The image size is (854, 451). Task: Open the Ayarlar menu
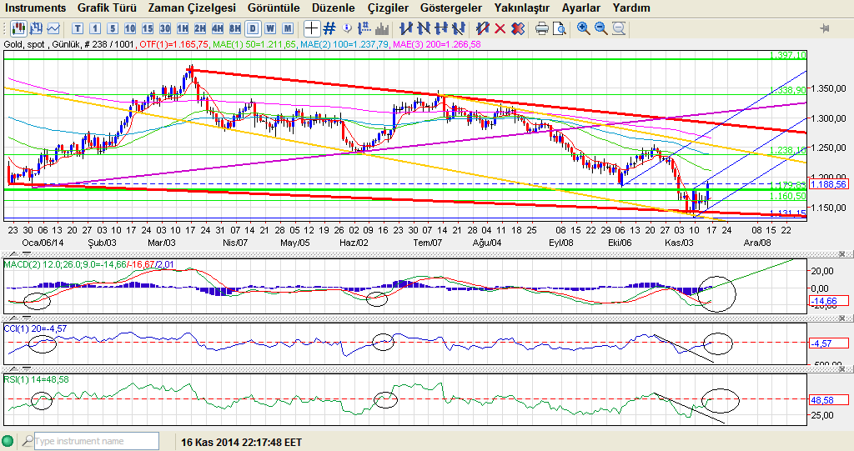(580, 8)
